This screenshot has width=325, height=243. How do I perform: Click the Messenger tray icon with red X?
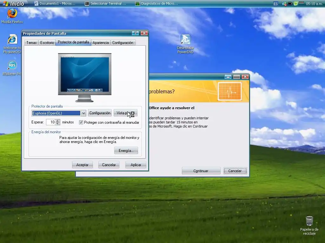[284, 4]
